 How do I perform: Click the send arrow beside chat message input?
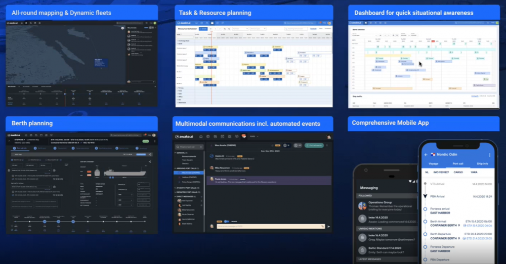tap(328, 227)
